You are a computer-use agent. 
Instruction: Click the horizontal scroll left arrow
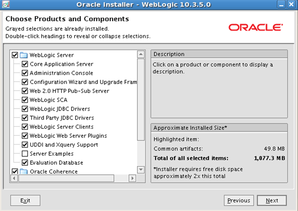14,178
